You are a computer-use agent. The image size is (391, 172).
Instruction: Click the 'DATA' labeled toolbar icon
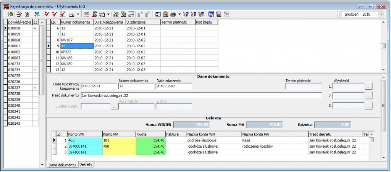coord(95,14)
